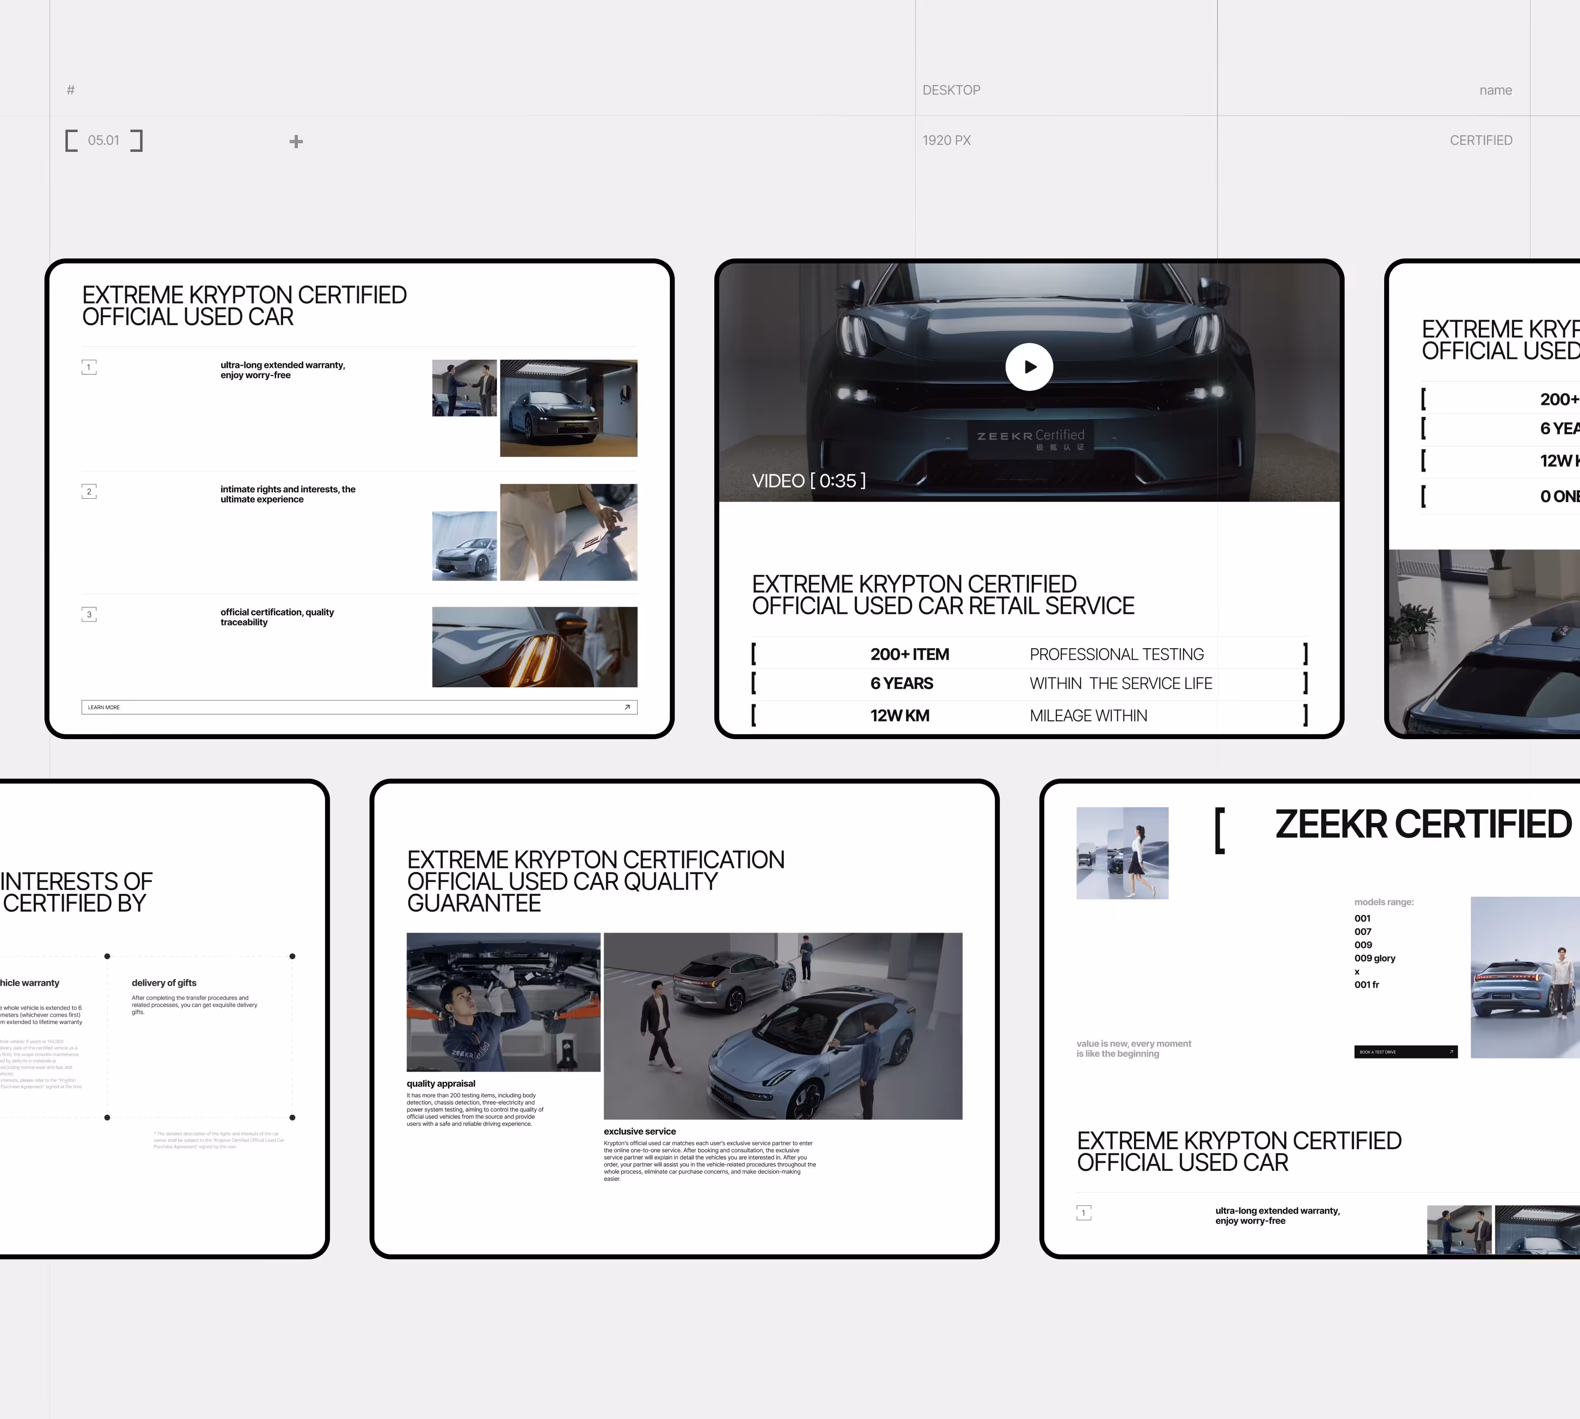
Task: Open the glowing headlight photo in row 3
Action: [535, 647]
